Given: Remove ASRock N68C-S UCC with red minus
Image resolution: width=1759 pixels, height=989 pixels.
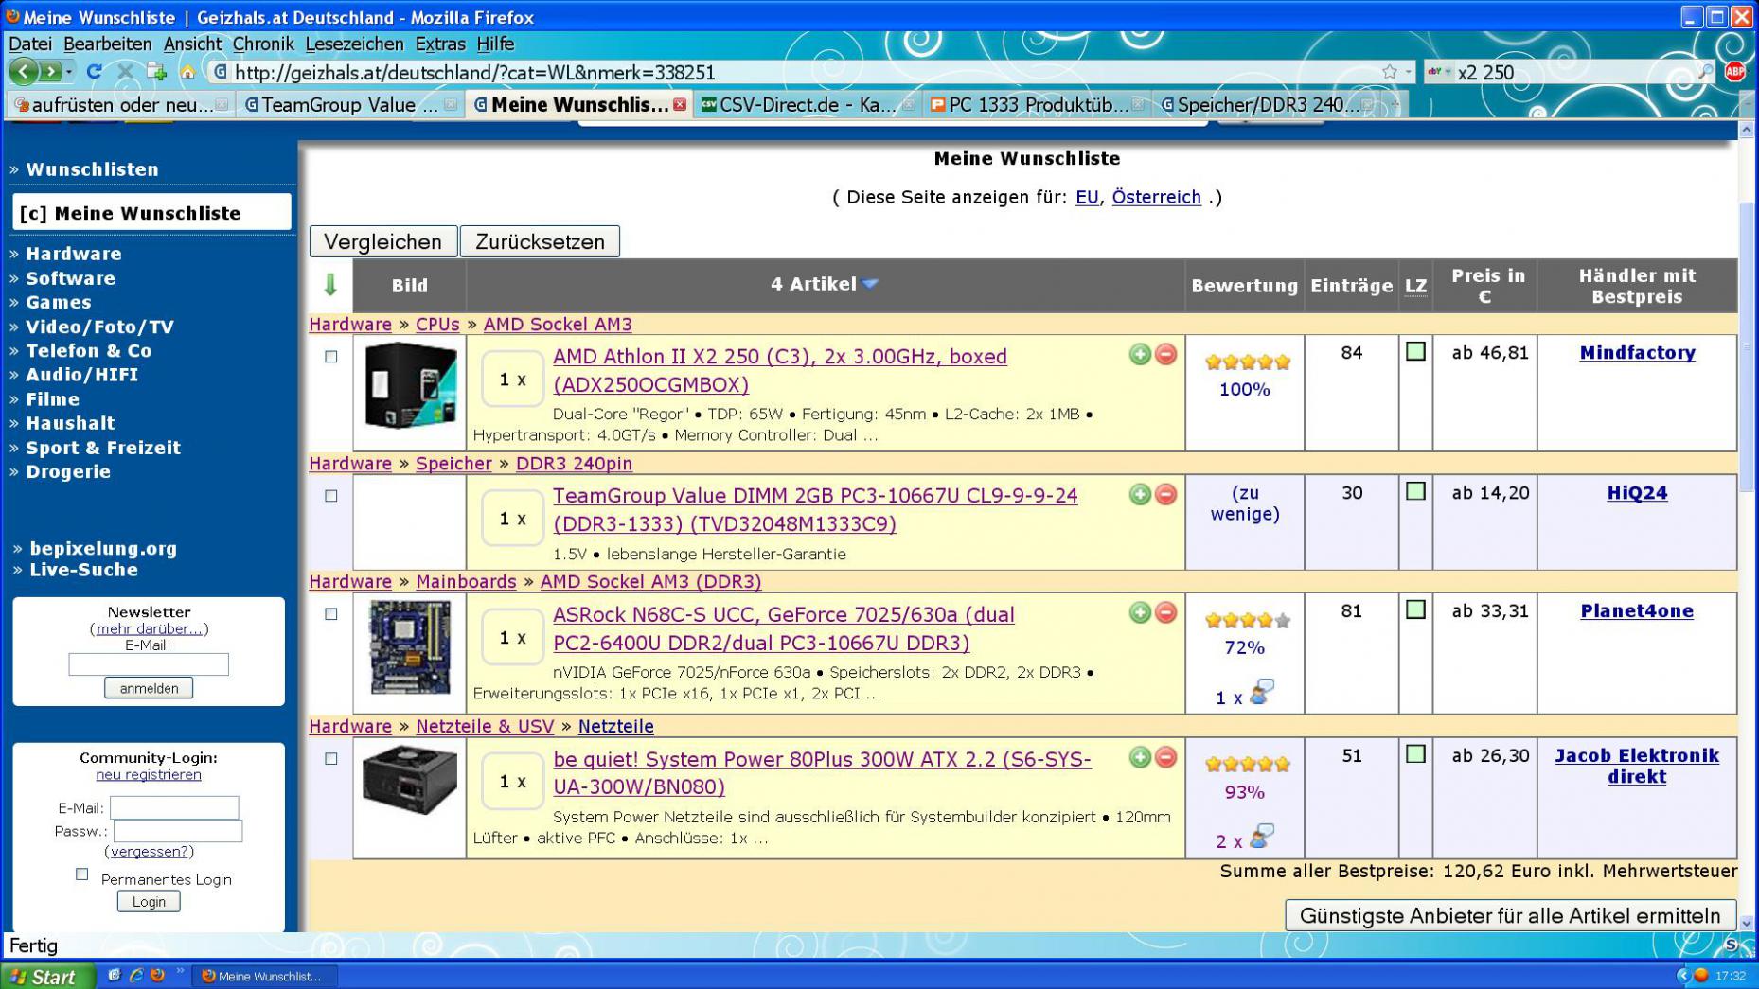Looking at the screenshot, I should pyautogui.click(x=1165, y=612).
